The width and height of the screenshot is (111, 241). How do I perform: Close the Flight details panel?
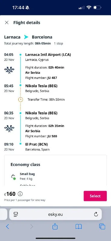tap(7, 23)
